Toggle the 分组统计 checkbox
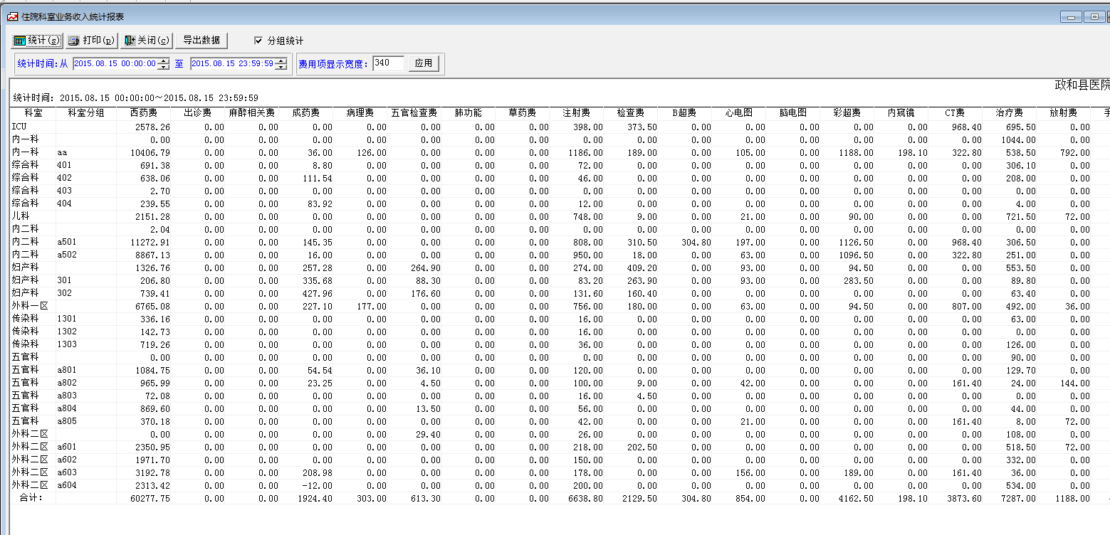 click(258, 41)
